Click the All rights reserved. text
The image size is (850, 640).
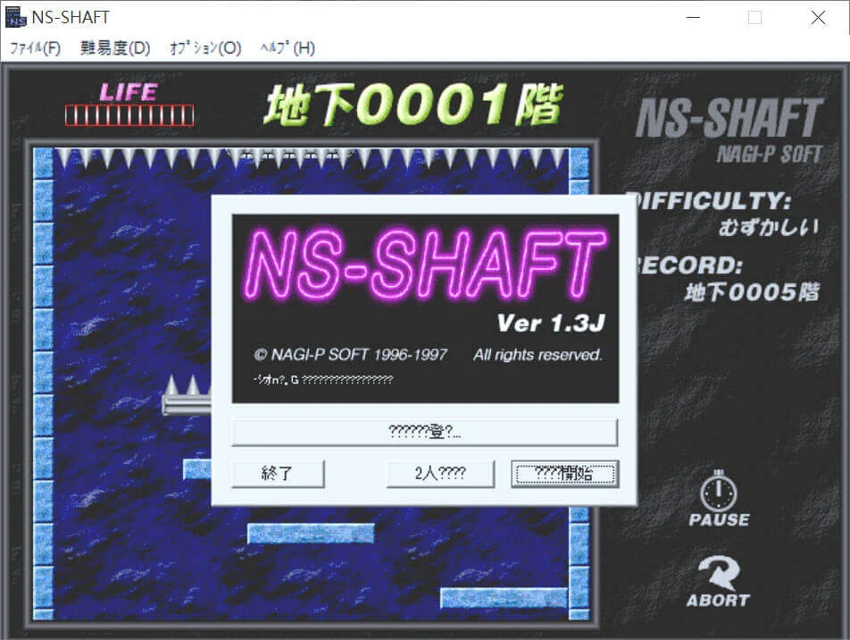[537, 355]
